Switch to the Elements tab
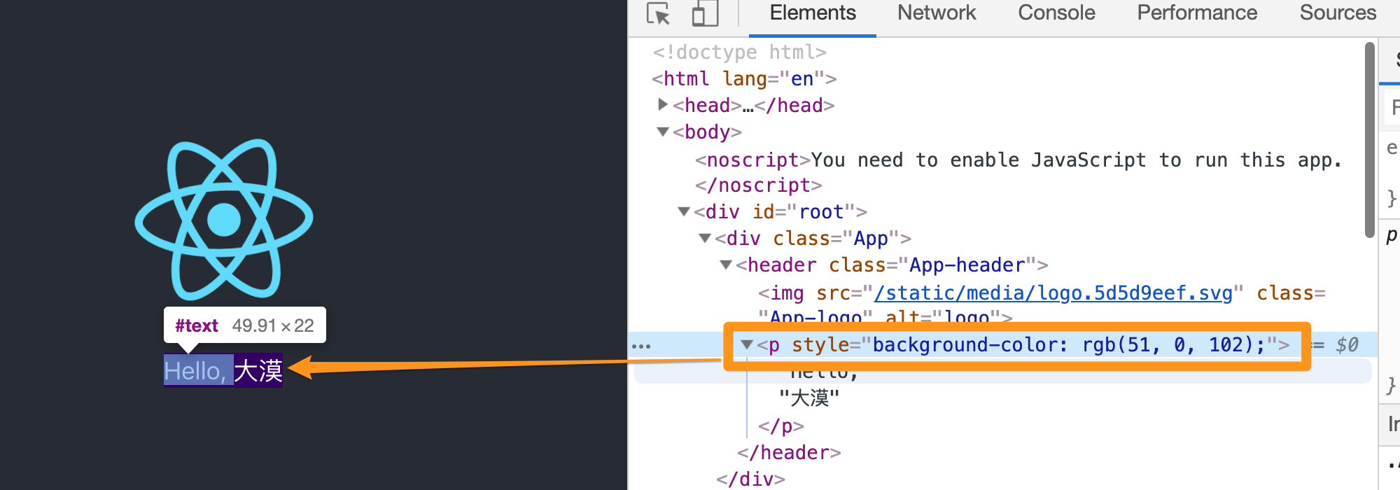 [813, 13]
